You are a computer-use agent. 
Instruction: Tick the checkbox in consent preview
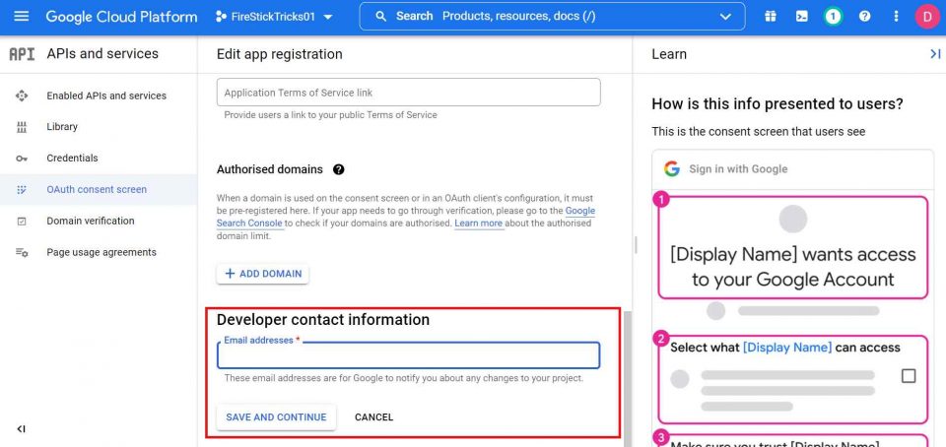909,376
